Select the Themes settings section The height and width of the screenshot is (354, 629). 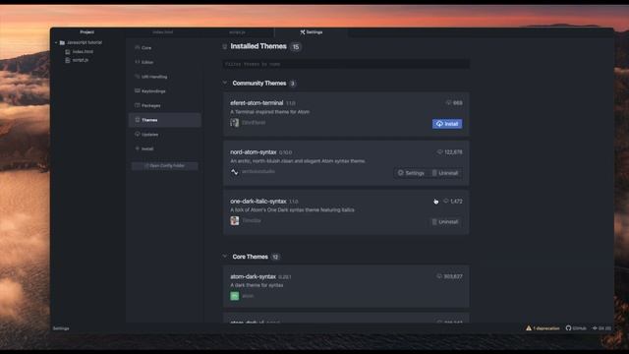click(164, 120)
